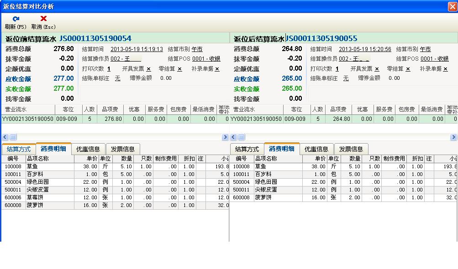
Task: Click right scroll arrow in 返位后 business grid
Action: click(x=454, y=137)
